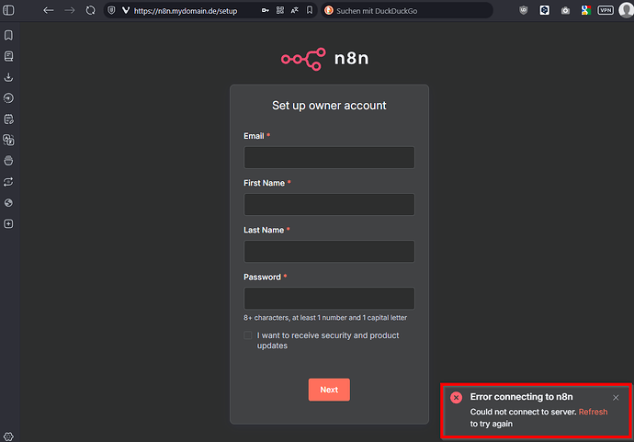Viewport: 634px width, 442px height.
Task: Open browser settings via the bottom-left gear icon
Action: coord(8,436)
